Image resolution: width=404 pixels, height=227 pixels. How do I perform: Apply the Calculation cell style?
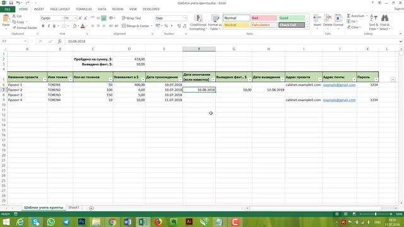pyautogui.click(x=264, y=25)
